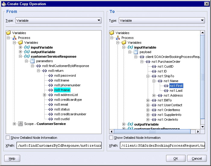Click the ns8:password element icon
211x166 pixels.
pyautogui.click(x=51, y=75)
